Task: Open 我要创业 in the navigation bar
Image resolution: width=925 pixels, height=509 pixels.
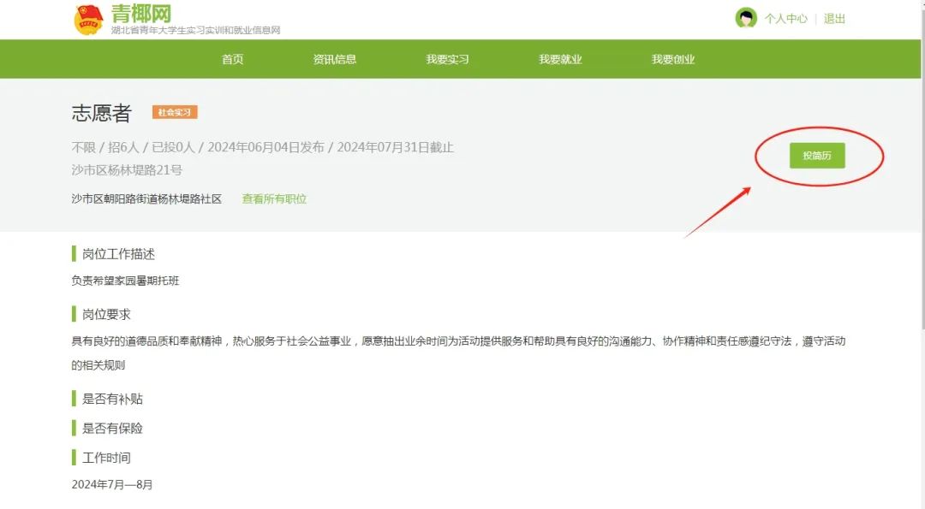Action: [x=673, y=59]
